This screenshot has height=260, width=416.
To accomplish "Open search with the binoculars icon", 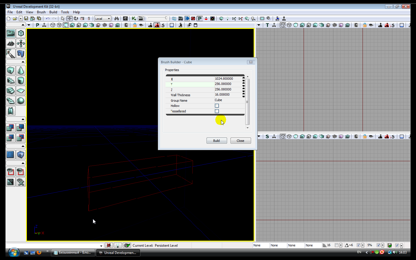I will pos(116,18).
